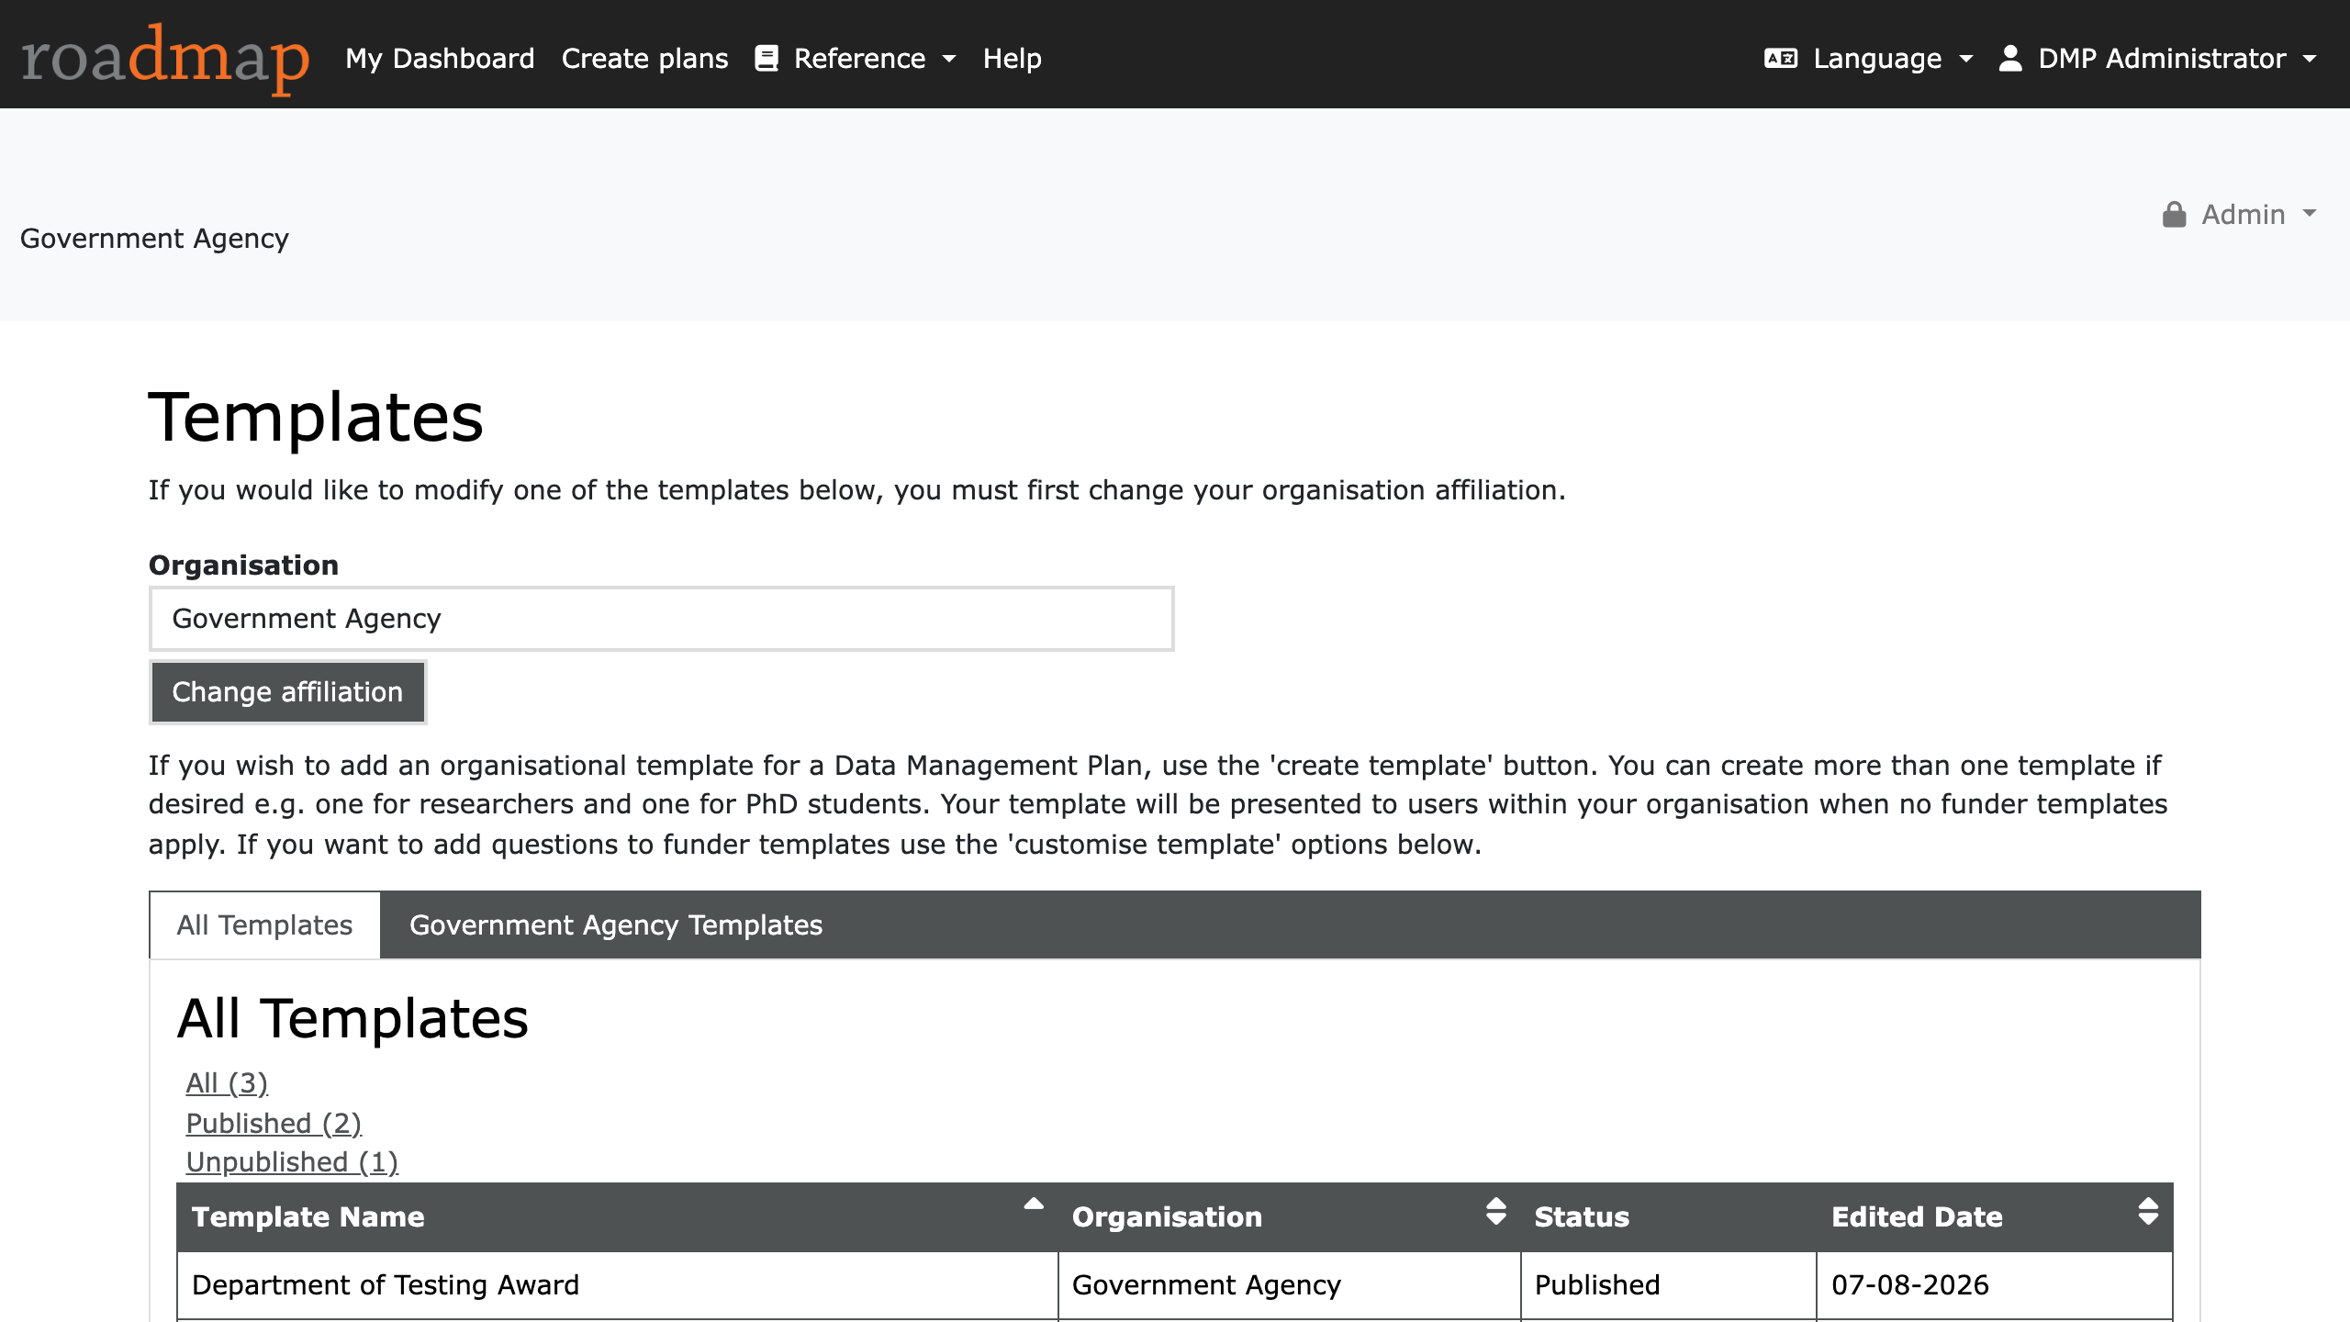Switch to All Templates tab
The height and width of the screenshot is (1322, 2350).
click(264, 924)
